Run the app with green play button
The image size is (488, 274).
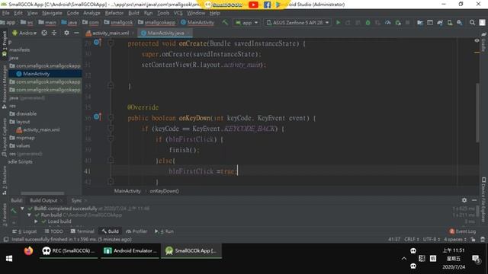339,22
